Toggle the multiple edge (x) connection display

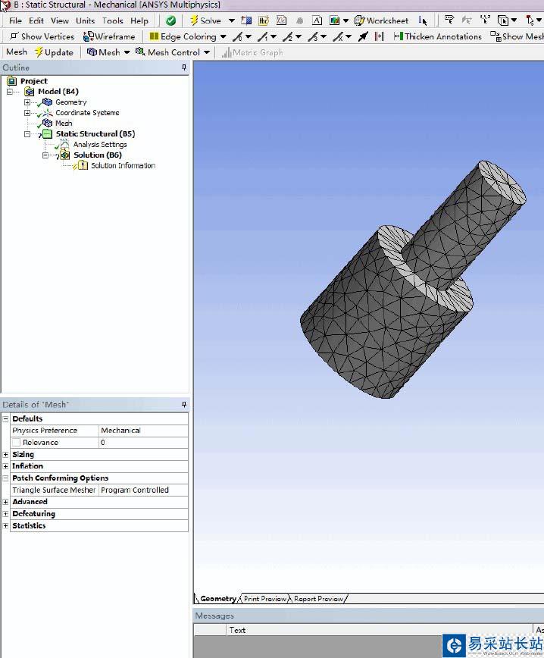[338, 37]
